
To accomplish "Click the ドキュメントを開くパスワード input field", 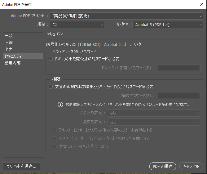I will 178,68.
